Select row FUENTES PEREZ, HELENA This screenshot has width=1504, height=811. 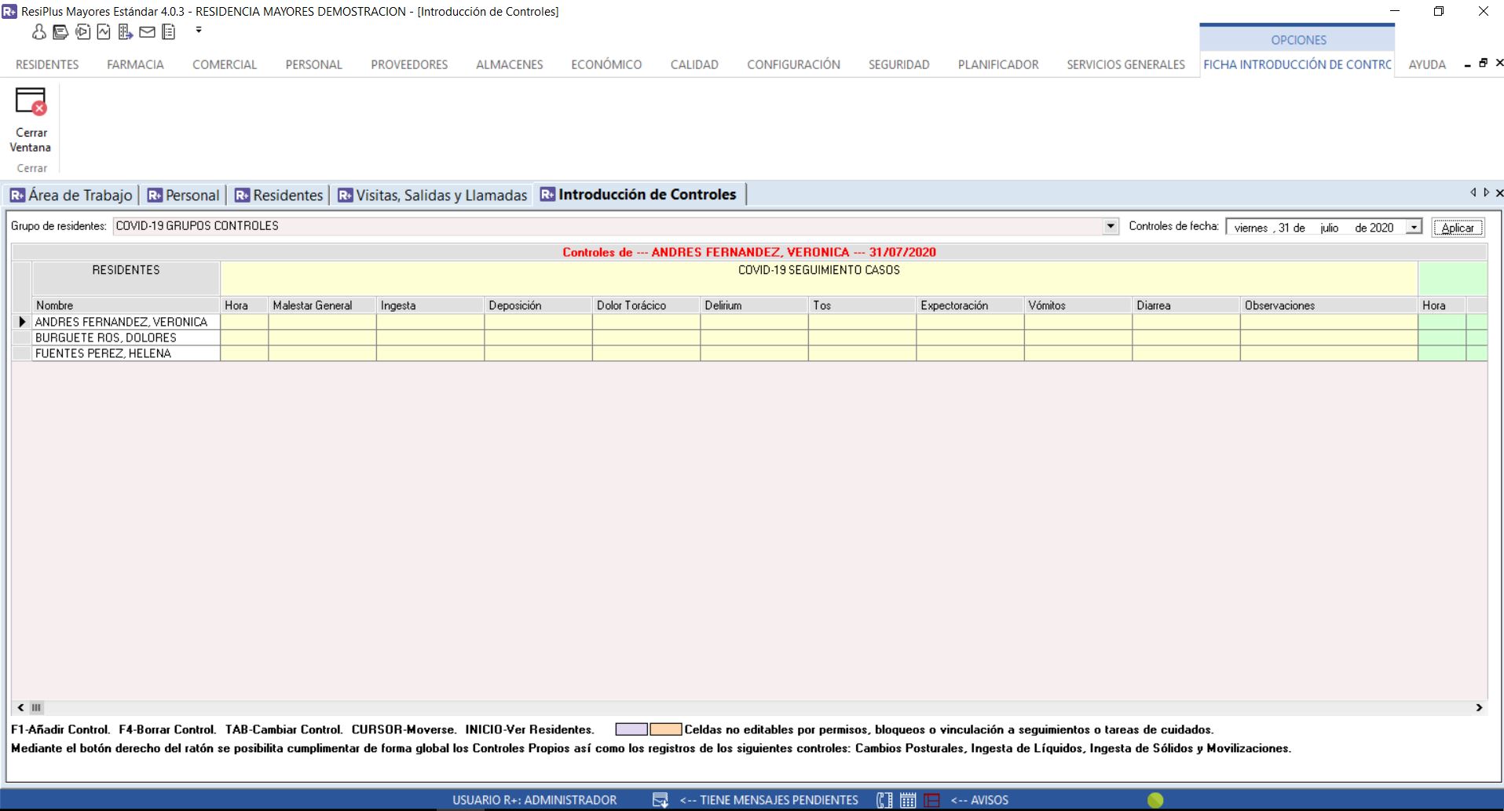tap(126, 353)
